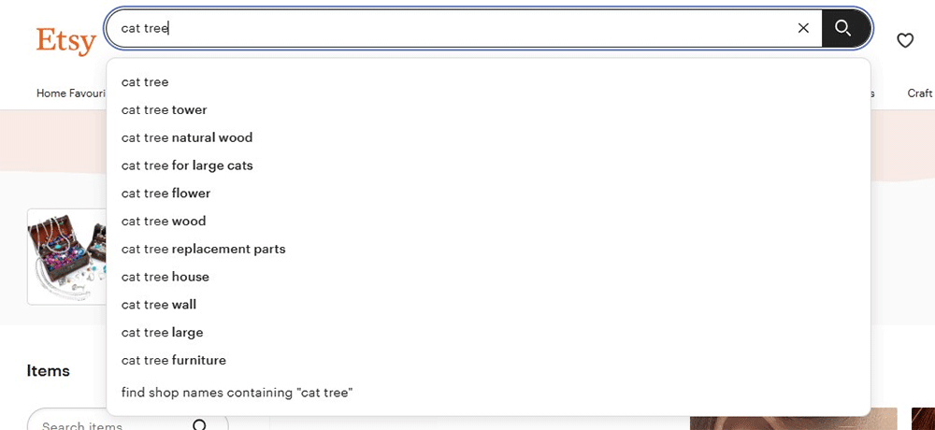
Task: Choose 'cat tree flower' suggestion
Action: (166, 193)
